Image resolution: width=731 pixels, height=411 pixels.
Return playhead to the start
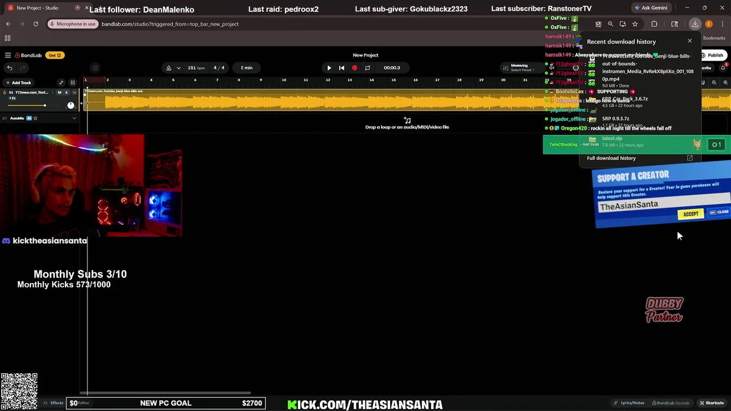click(x=342, y=68)
